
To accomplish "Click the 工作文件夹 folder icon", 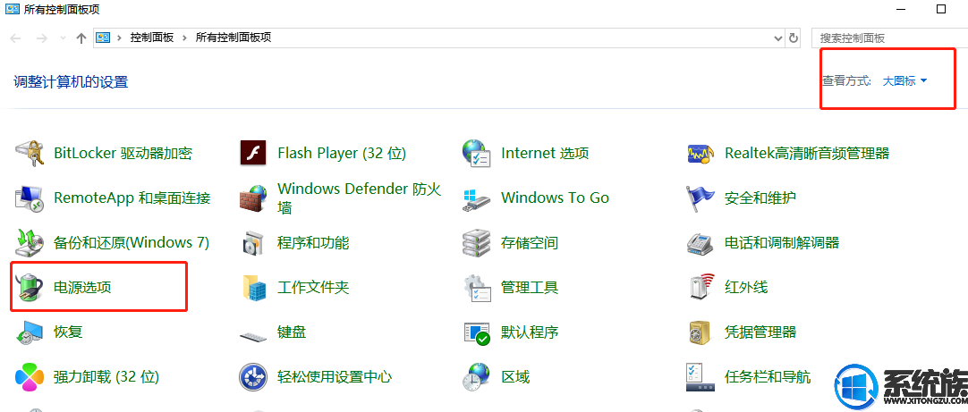I will coord(254,288).
